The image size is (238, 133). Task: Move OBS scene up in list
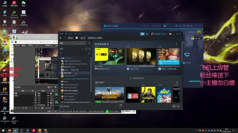click(22, 108)
